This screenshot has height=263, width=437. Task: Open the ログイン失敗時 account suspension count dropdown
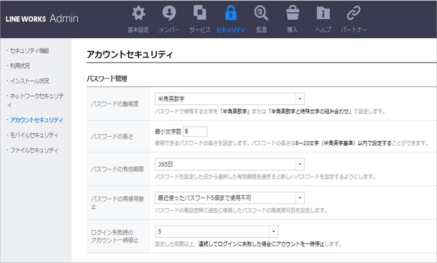(216, 232)
